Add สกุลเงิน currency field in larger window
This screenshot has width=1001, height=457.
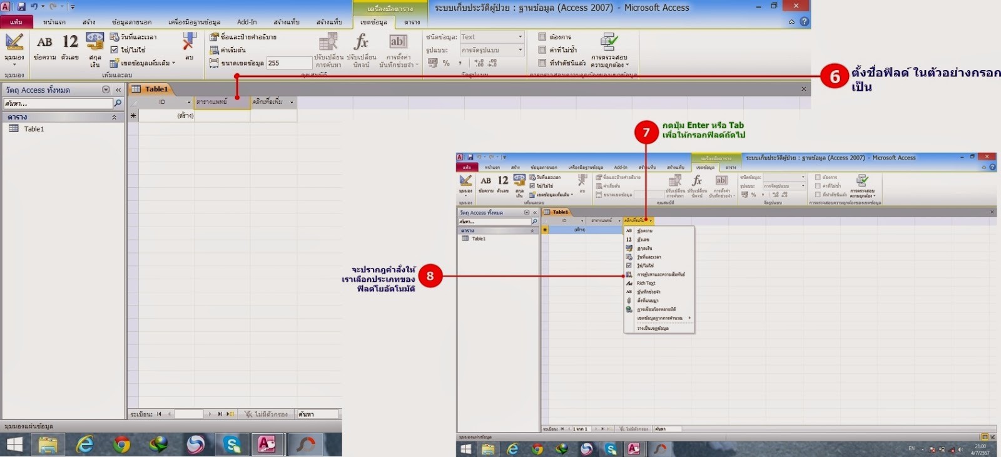click(94, 50)
